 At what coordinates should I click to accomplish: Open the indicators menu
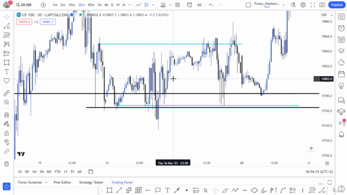coord(163,5)
